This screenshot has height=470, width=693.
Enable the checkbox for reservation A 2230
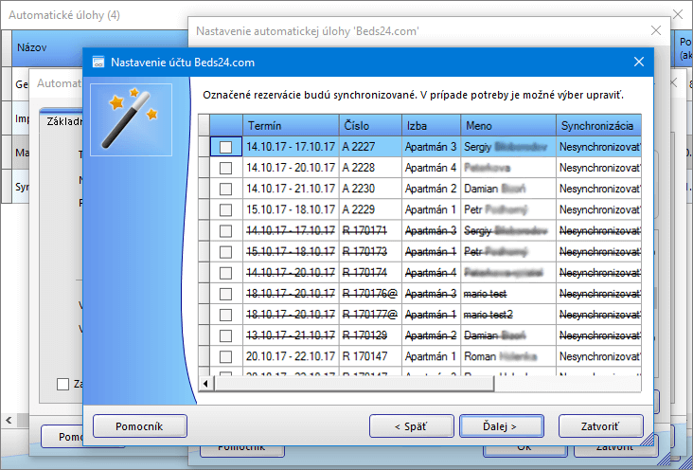point(225,189)
